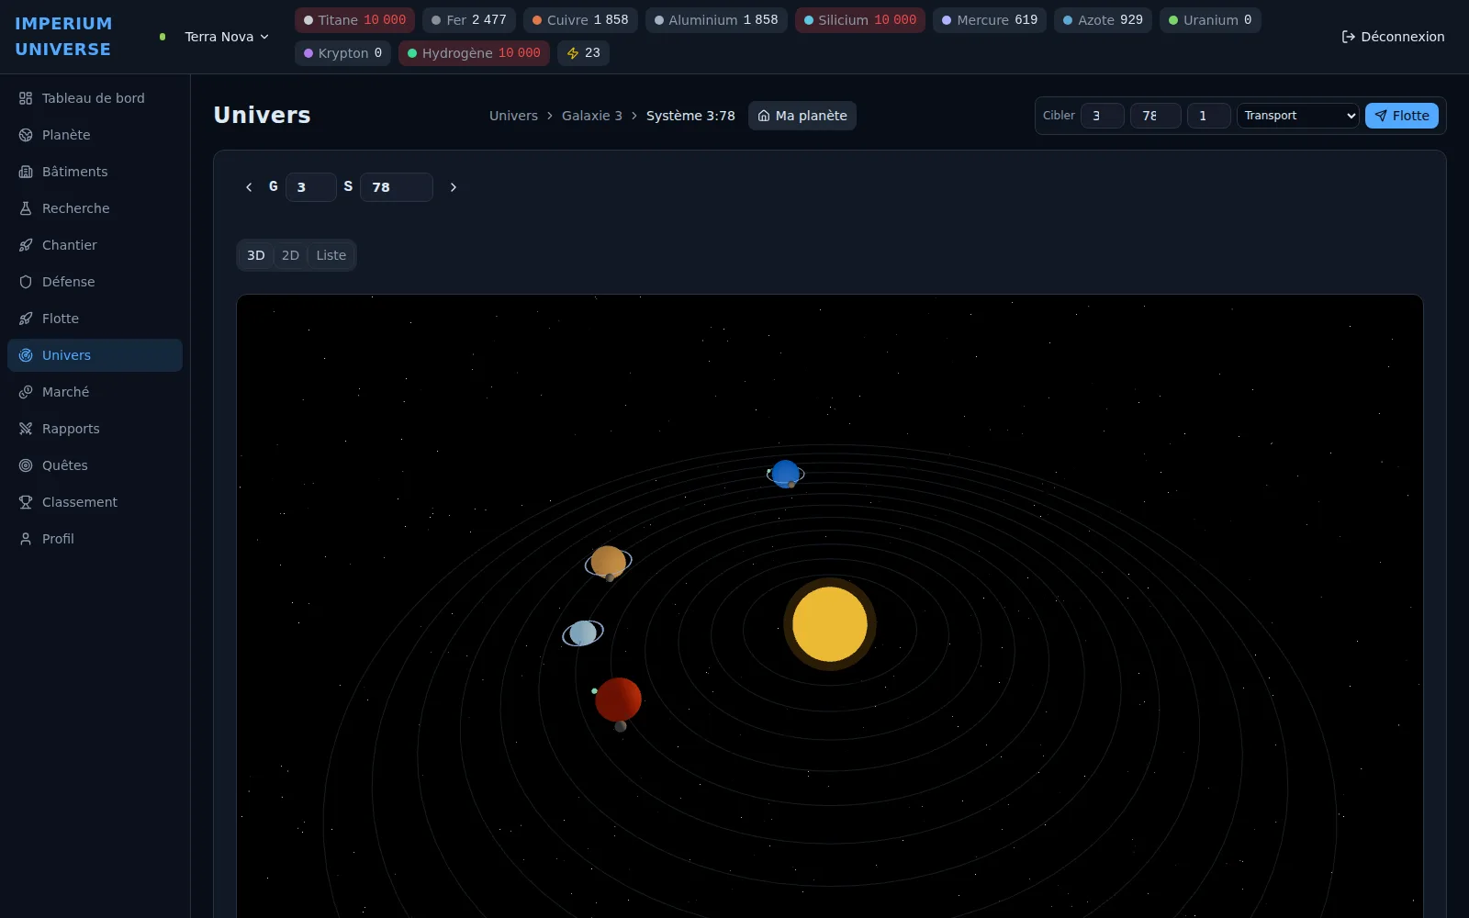Click the home icon in Ma planète
The height and width of the screenshot is (918, 1469).
point(764,116)
